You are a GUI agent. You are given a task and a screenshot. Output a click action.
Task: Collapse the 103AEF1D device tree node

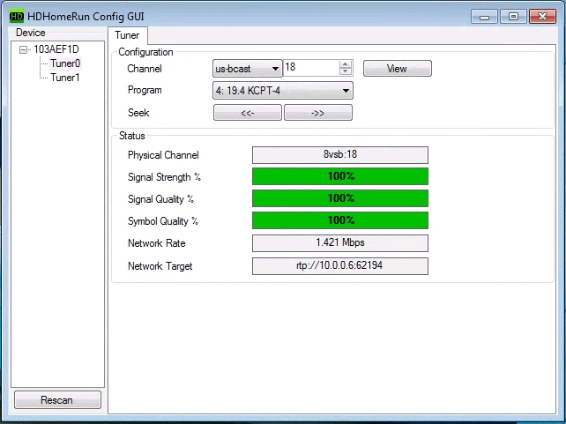(23, 49)
